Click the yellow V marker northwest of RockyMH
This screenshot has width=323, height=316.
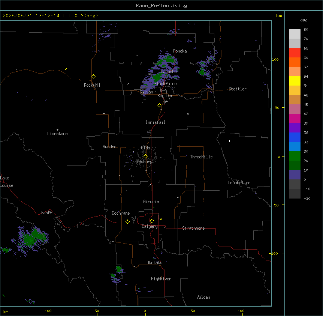point(66,69)
